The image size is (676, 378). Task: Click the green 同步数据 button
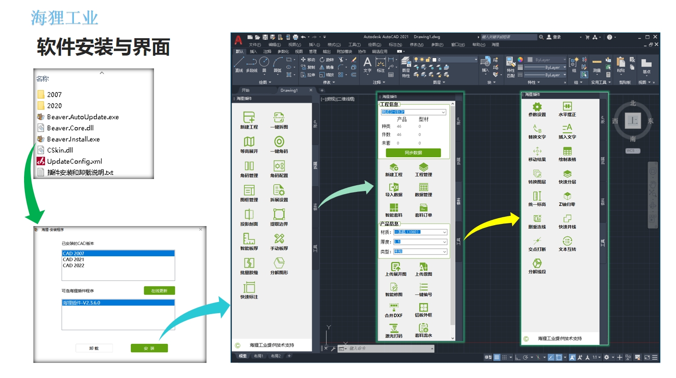tap(413, 153)
